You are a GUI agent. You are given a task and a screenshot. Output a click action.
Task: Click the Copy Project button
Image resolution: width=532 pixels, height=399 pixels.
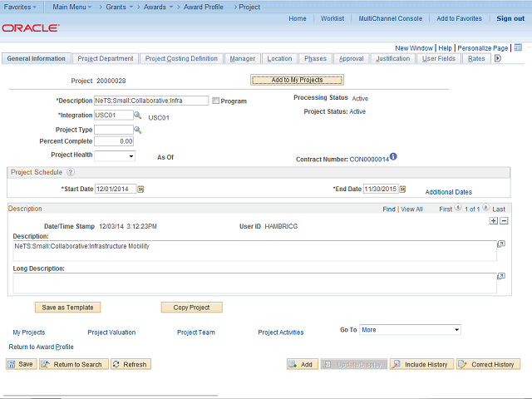(x=192, y=307)
